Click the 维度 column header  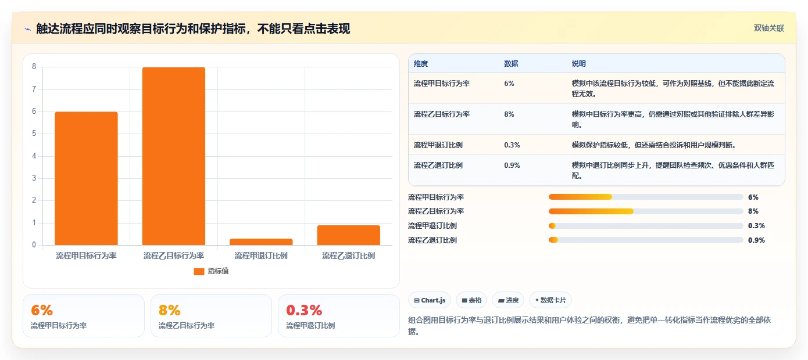coord(421,64)
